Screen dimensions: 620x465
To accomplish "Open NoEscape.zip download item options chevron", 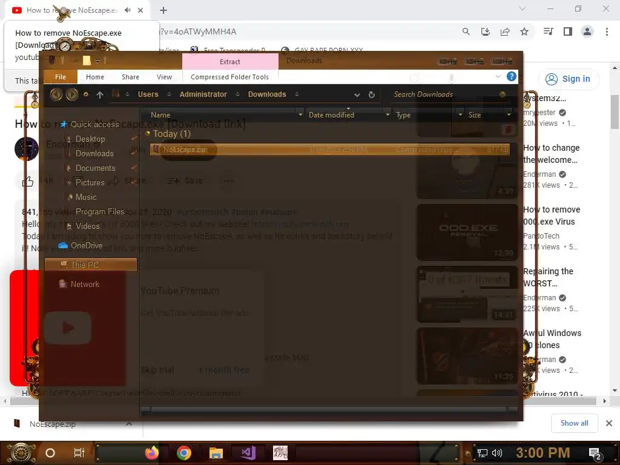I will click(129, 424).
